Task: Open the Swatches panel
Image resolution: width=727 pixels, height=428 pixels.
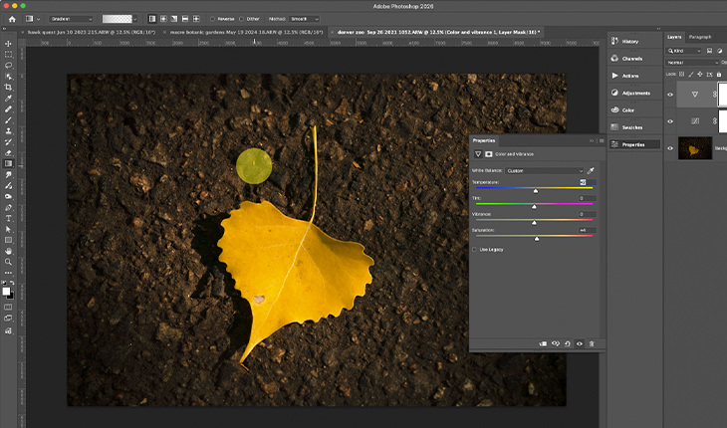Action: tap(631, 126)
